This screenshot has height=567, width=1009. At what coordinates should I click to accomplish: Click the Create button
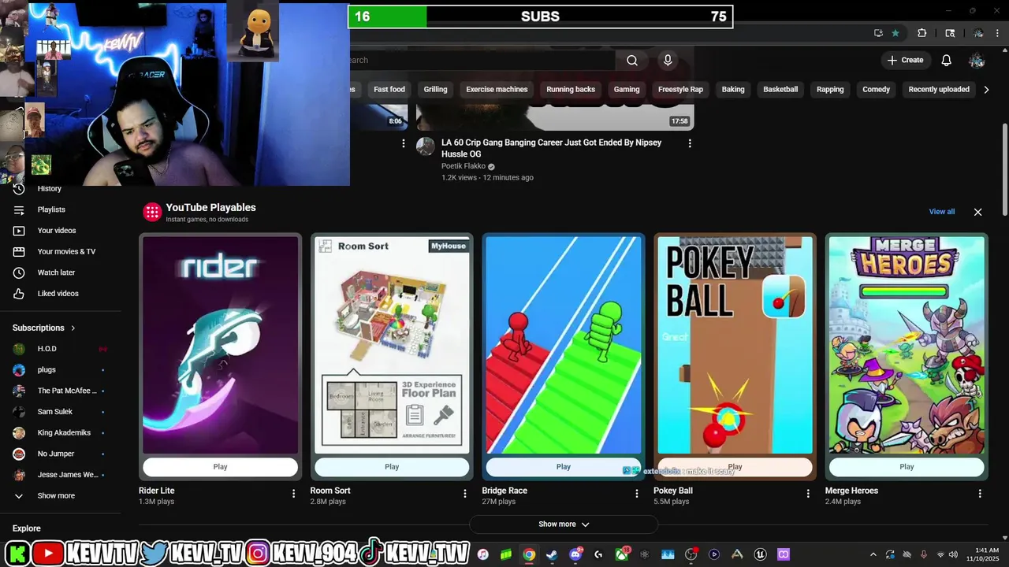pyautogui.click(x=905, y=61)
